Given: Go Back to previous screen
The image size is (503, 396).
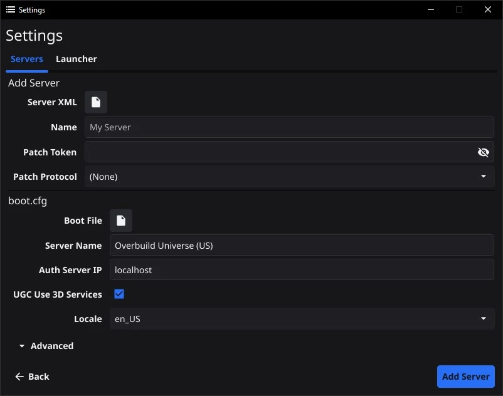Looking at the screenshot, I should (x=33, y=377).
